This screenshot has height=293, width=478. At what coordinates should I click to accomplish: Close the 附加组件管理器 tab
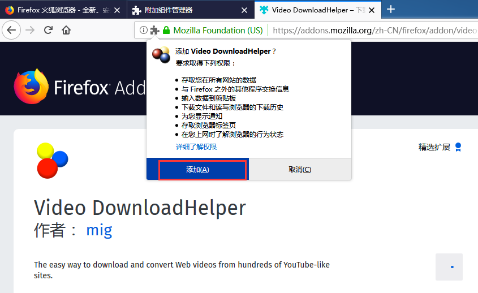pos(244,10)
